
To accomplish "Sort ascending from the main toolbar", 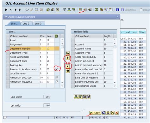I will 69,10.
